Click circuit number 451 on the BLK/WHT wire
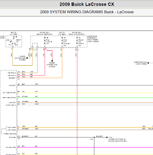 coord(36,136)
